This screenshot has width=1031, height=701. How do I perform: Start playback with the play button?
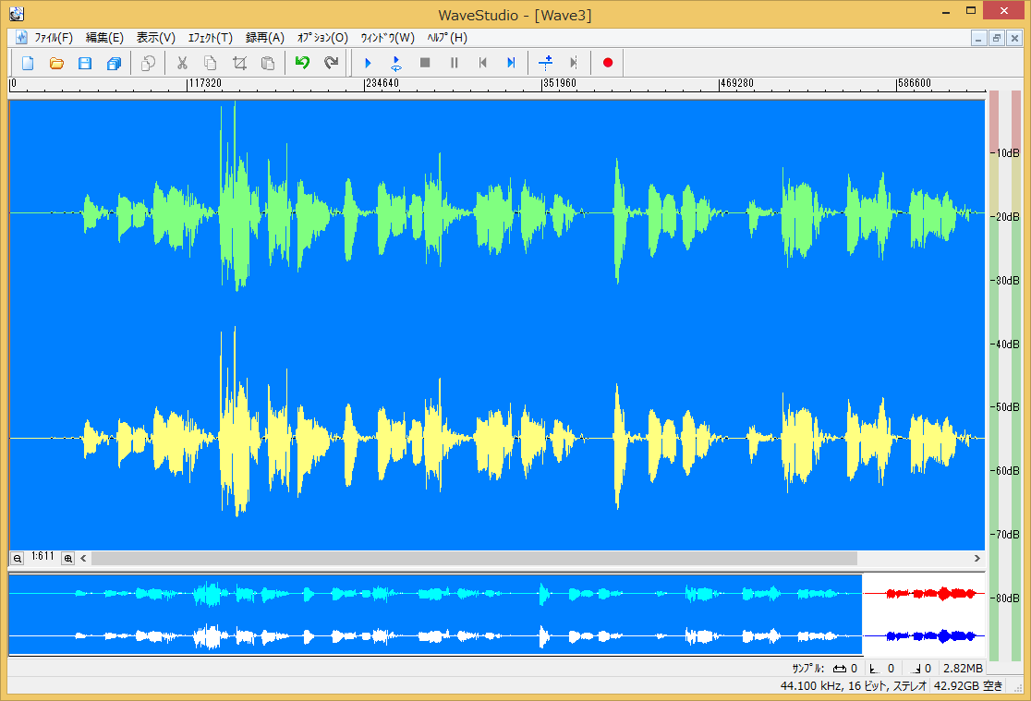coord(368,63)
